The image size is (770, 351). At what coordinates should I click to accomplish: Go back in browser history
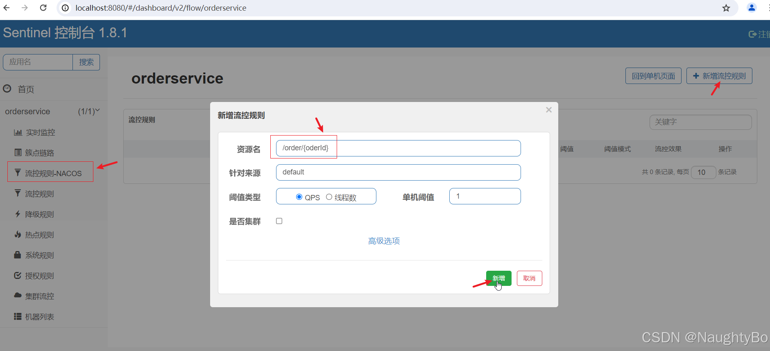pos(7,8)
